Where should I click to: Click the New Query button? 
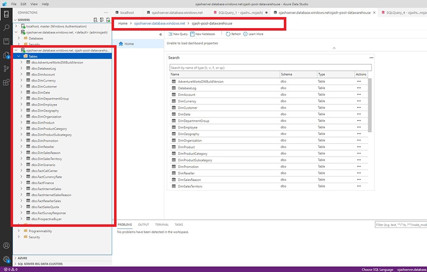[x=177, y=34]
